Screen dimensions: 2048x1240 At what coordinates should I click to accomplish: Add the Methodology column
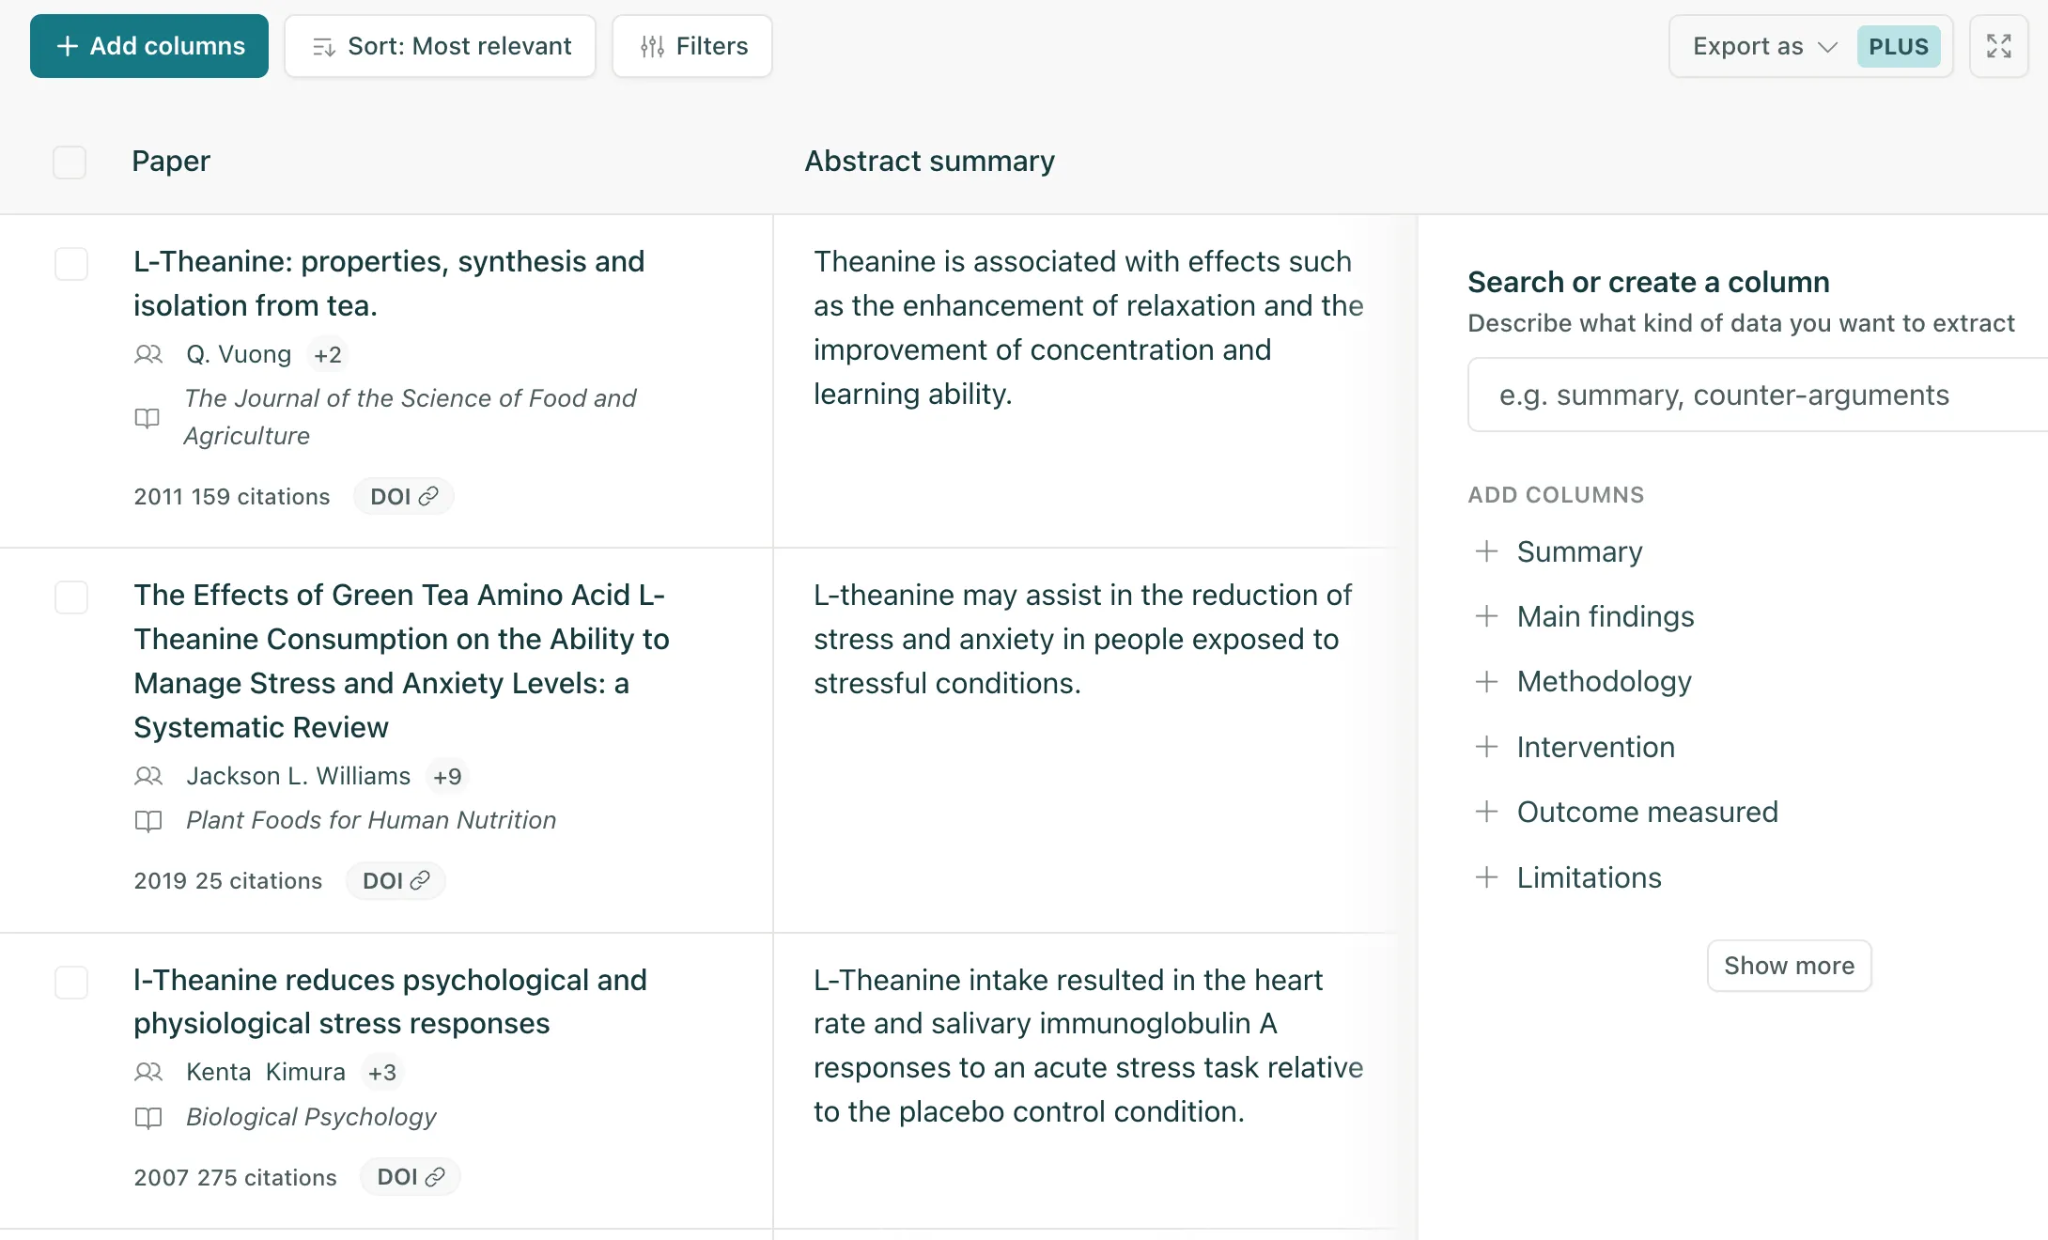(1603, 681)
